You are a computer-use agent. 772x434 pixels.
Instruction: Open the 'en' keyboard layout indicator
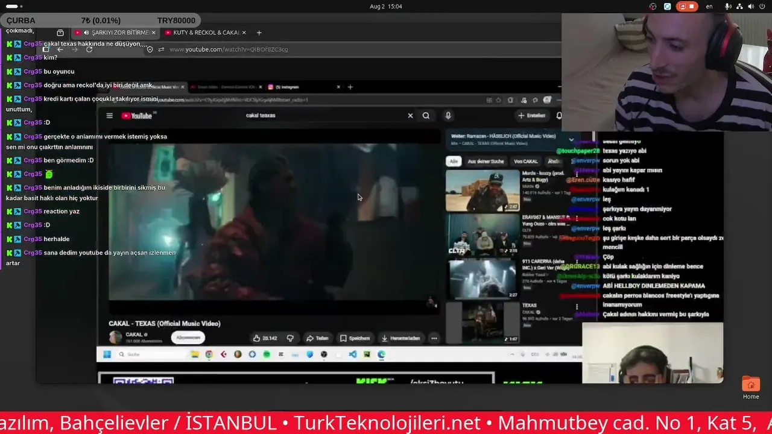(709, 7)
